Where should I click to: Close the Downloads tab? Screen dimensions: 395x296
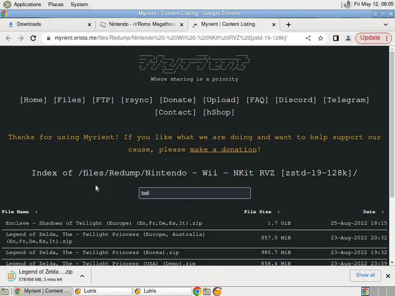click(89, 24)
